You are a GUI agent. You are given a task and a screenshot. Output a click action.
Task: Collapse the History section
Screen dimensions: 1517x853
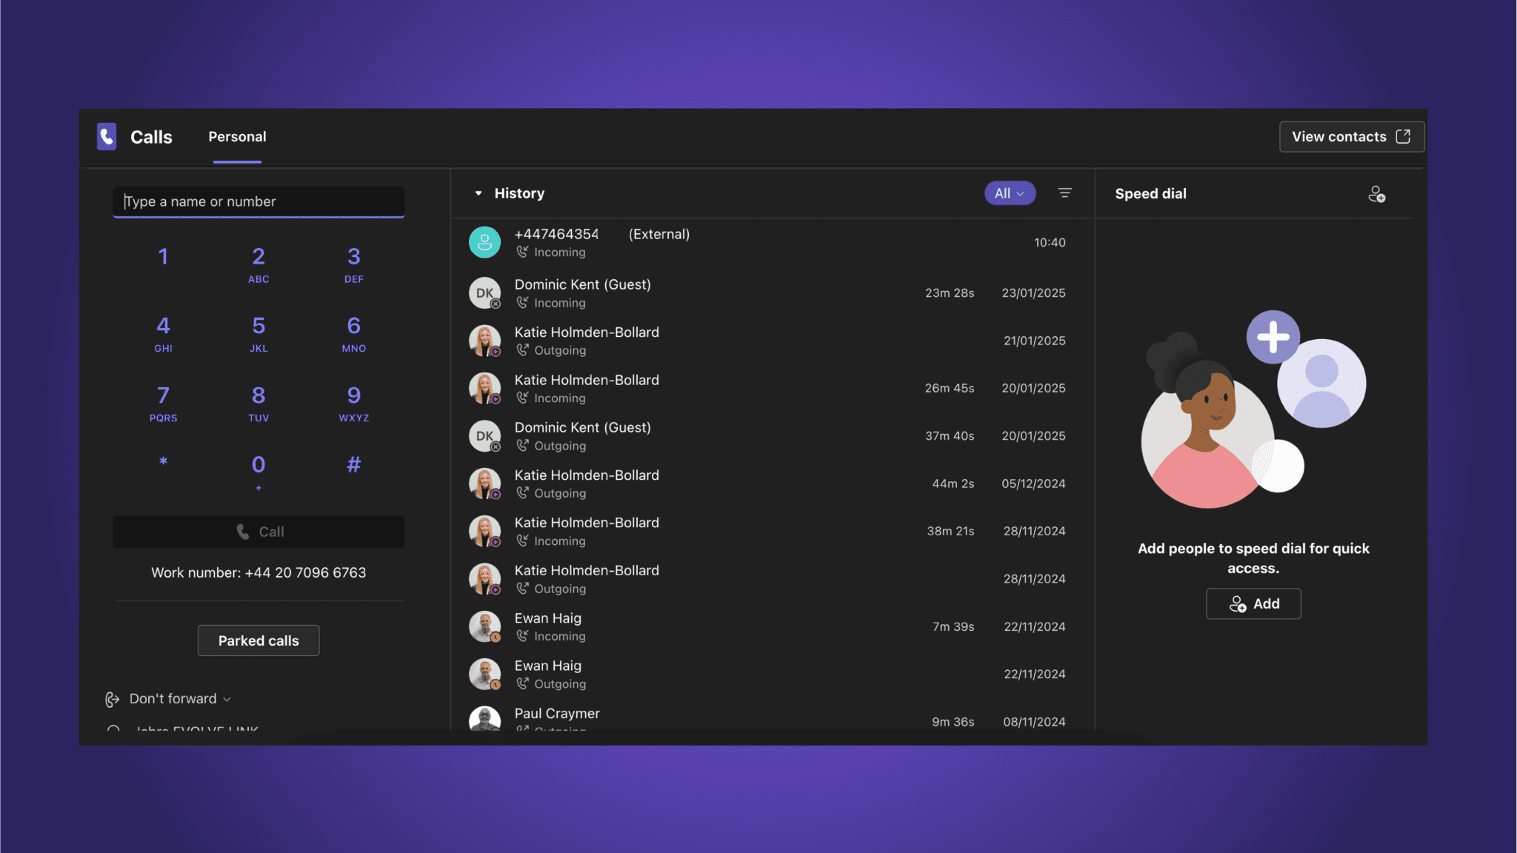[x=479, y=193]
